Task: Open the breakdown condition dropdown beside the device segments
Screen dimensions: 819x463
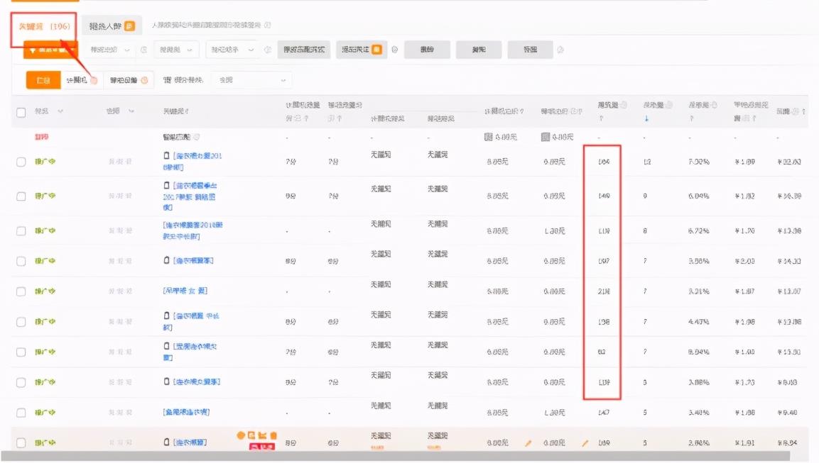Action: (252, 80)
